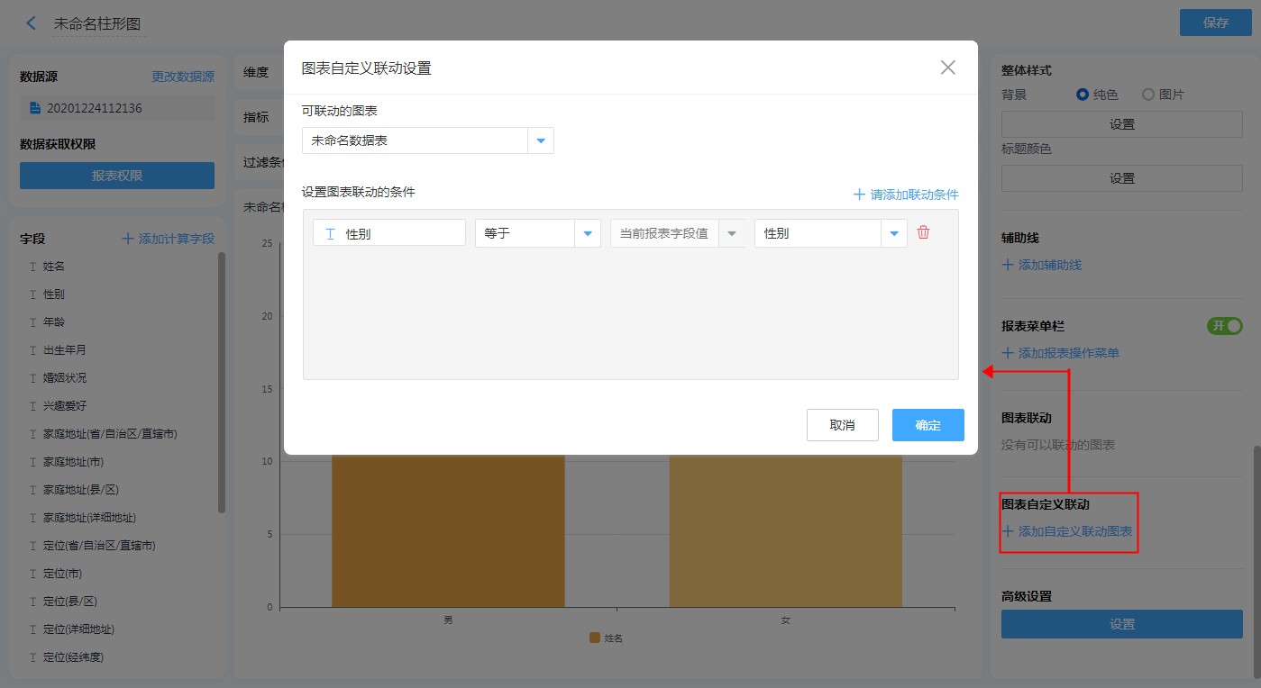Open the right-side 性别 field dropdown
Viewport: 1261px width, 688px height.
(x=894, y=233)
